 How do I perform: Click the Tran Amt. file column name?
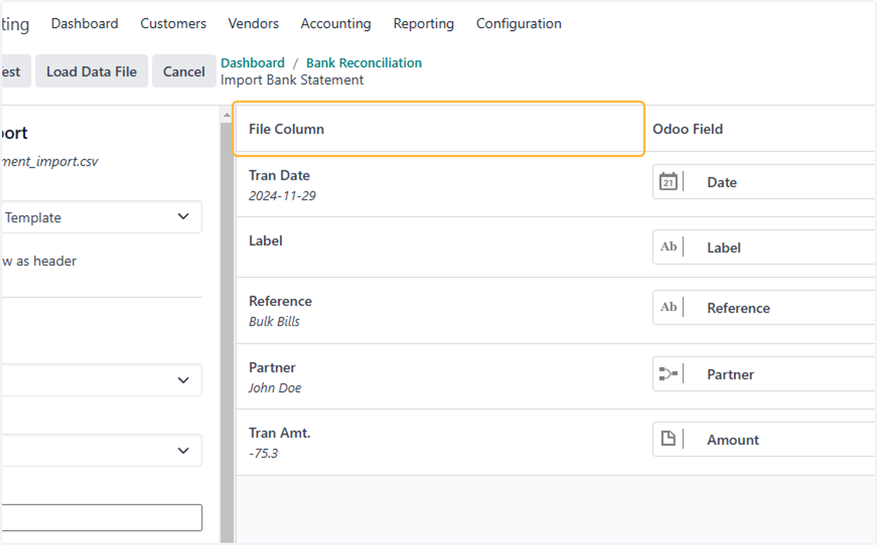(x=279, y=432)
